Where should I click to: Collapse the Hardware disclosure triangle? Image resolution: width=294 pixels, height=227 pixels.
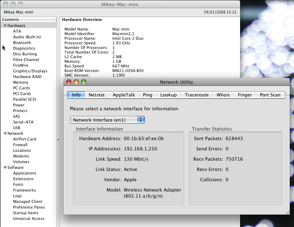(5, 26)
